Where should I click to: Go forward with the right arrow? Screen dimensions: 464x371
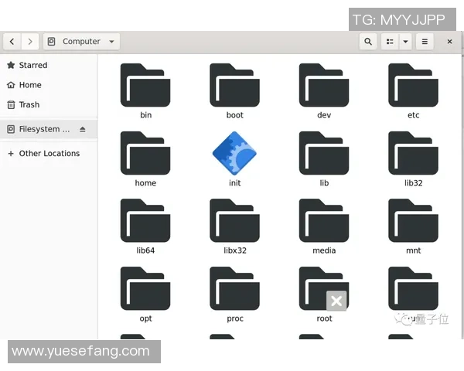pos(30,42)
